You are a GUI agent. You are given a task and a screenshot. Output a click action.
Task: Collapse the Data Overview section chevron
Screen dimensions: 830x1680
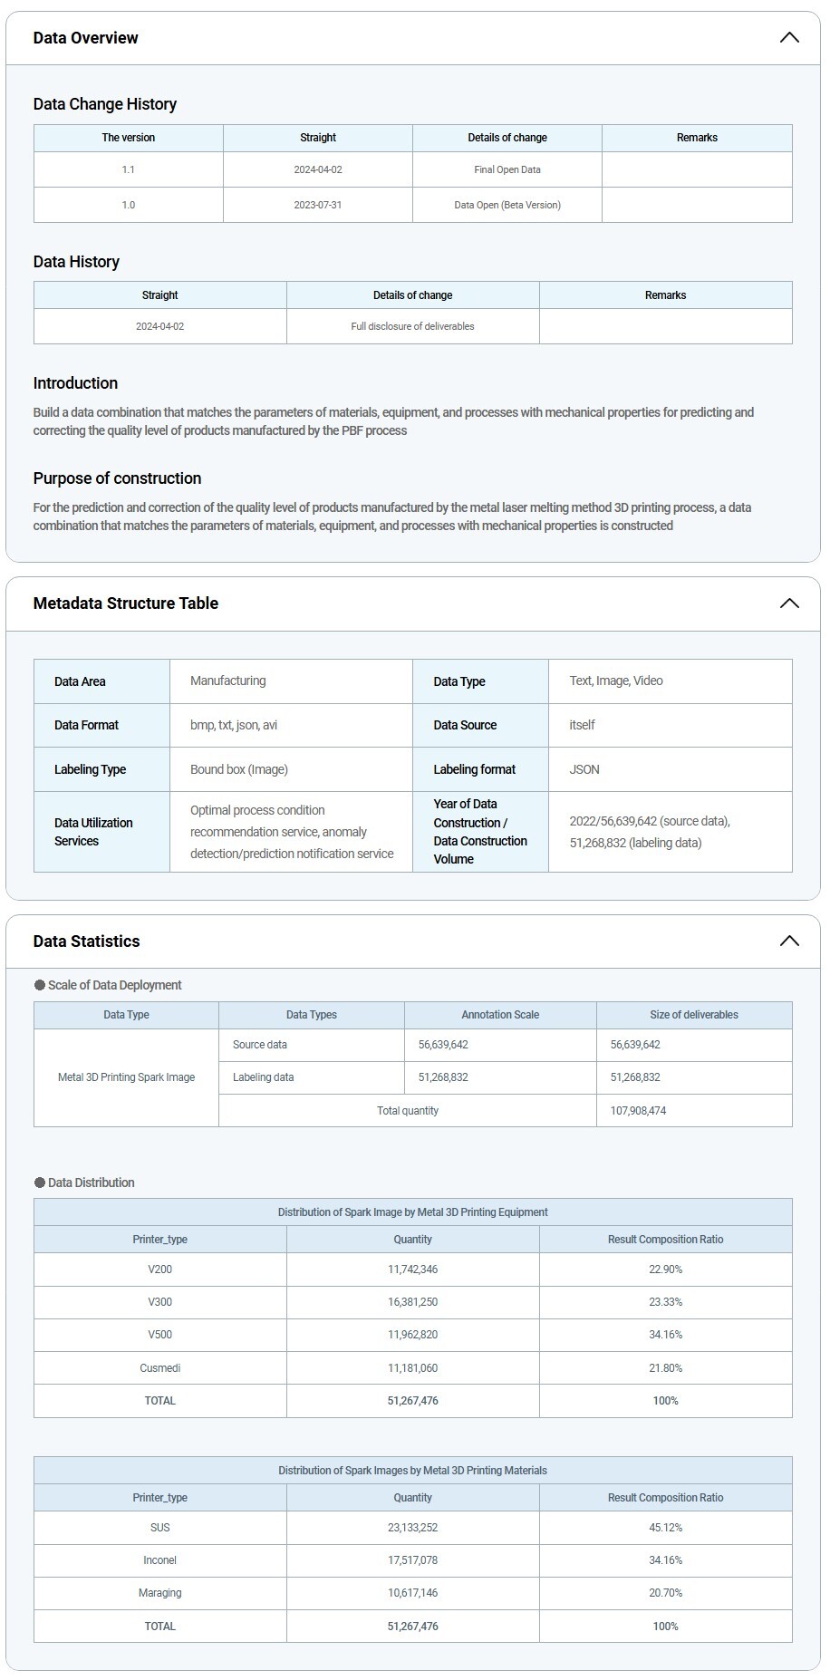[x=788, y=38]
